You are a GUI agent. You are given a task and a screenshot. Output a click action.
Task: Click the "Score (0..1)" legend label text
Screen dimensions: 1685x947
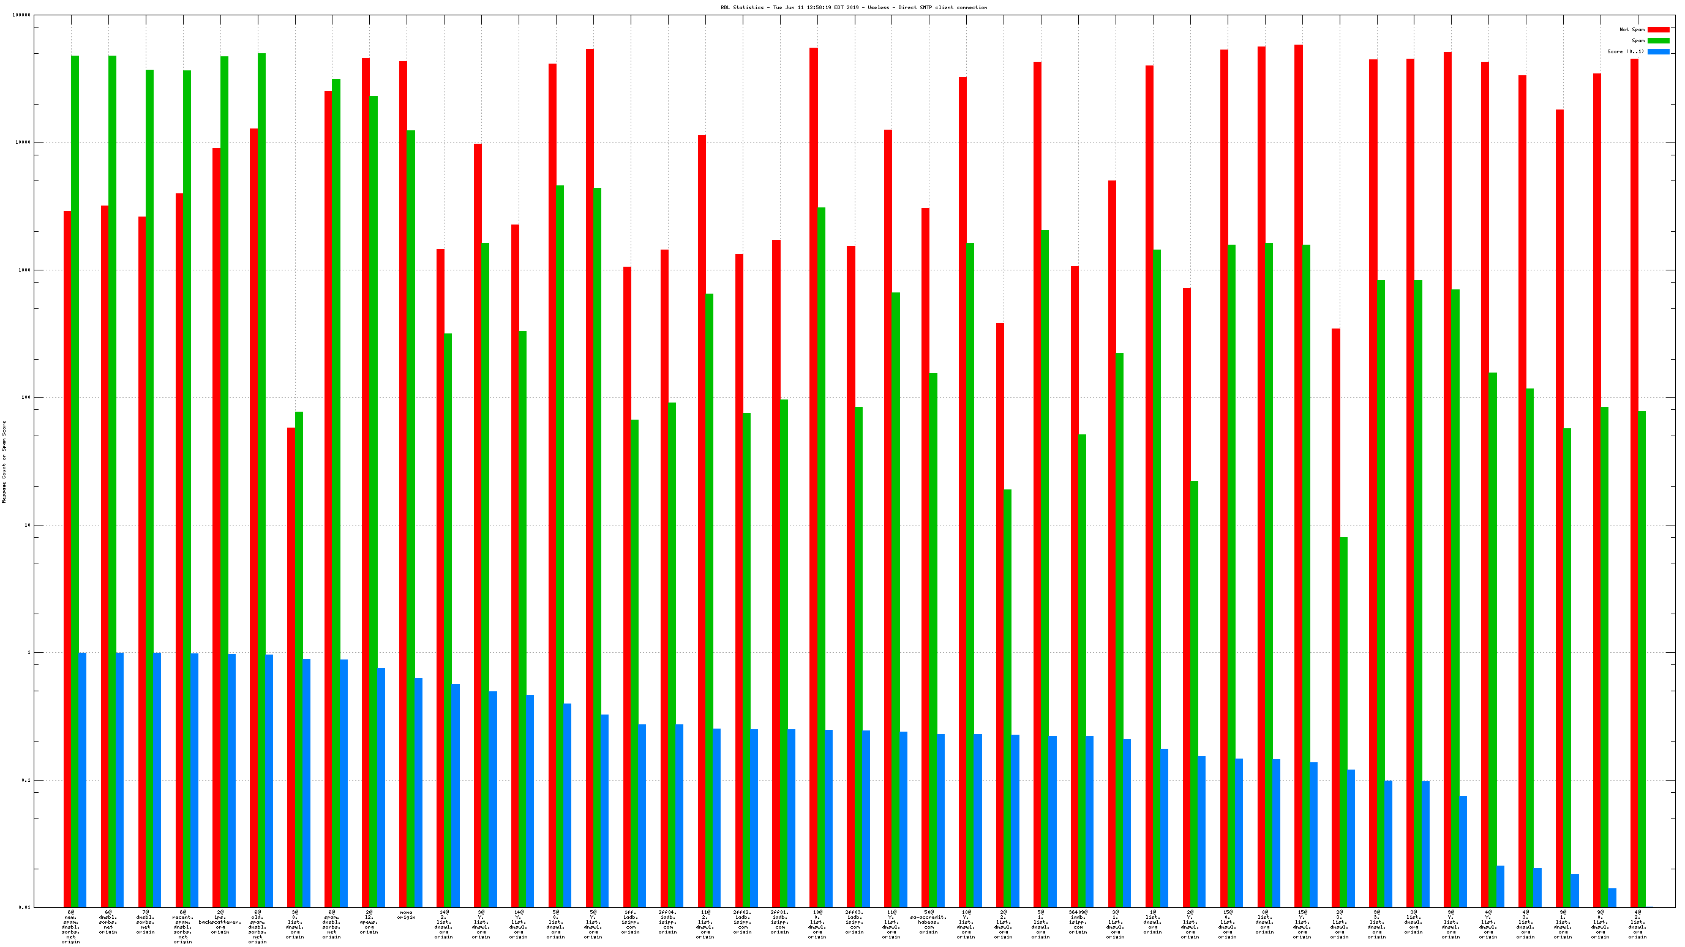1626,51
